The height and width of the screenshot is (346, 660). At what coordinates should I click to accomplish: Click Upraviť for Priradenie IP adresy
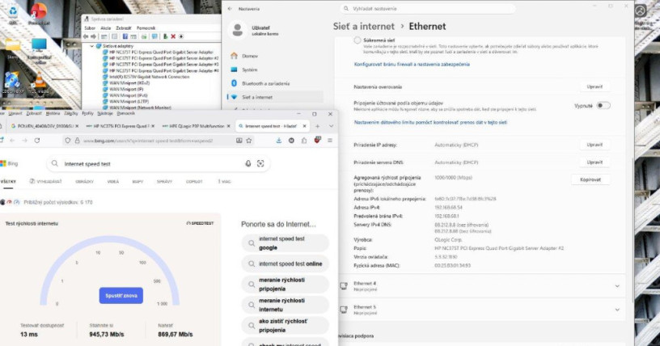click(594, 145)
